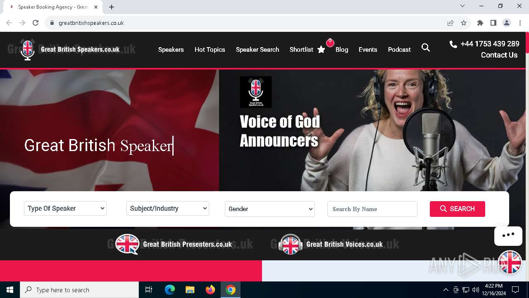The height and width of the screenshot is (298, 529).
Task: Click the Search By Name field
Action: 372,209
